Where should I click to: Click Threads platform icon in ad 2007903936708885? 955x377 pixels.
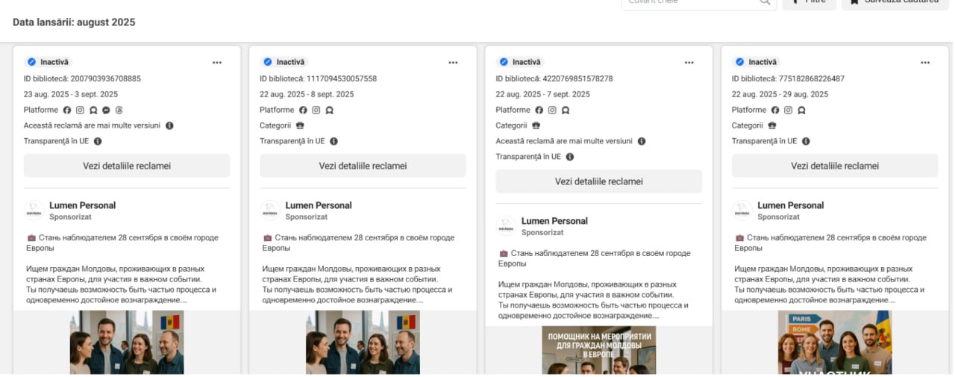tap(119, 110)
